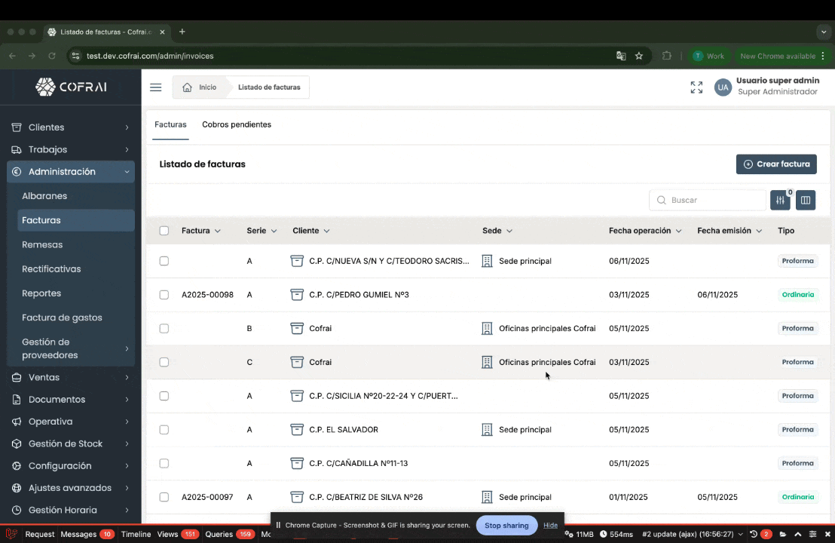Image resolution: width=835 pixels, height=543 pixels.
Task: Click the UA user avatar
Action: pyautogui.click(x=723, y=87)
